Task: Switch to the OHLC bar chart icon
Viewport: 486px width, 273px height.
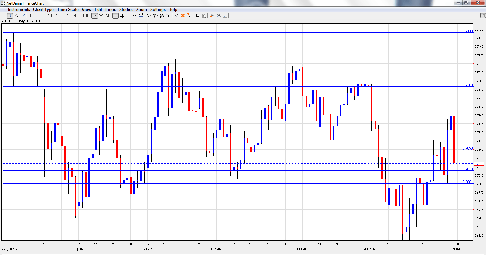Action: point(16,16)
